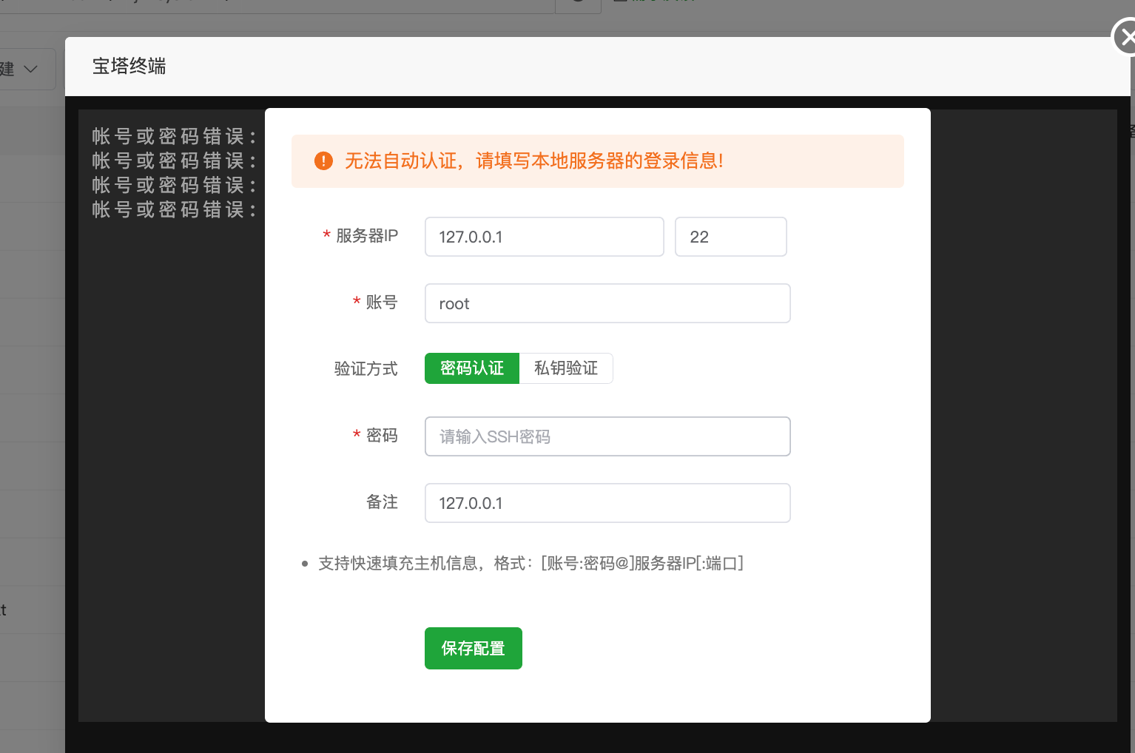Click the SSH port field showing 22
The image size is (1135, 753).
pos(730,237)
